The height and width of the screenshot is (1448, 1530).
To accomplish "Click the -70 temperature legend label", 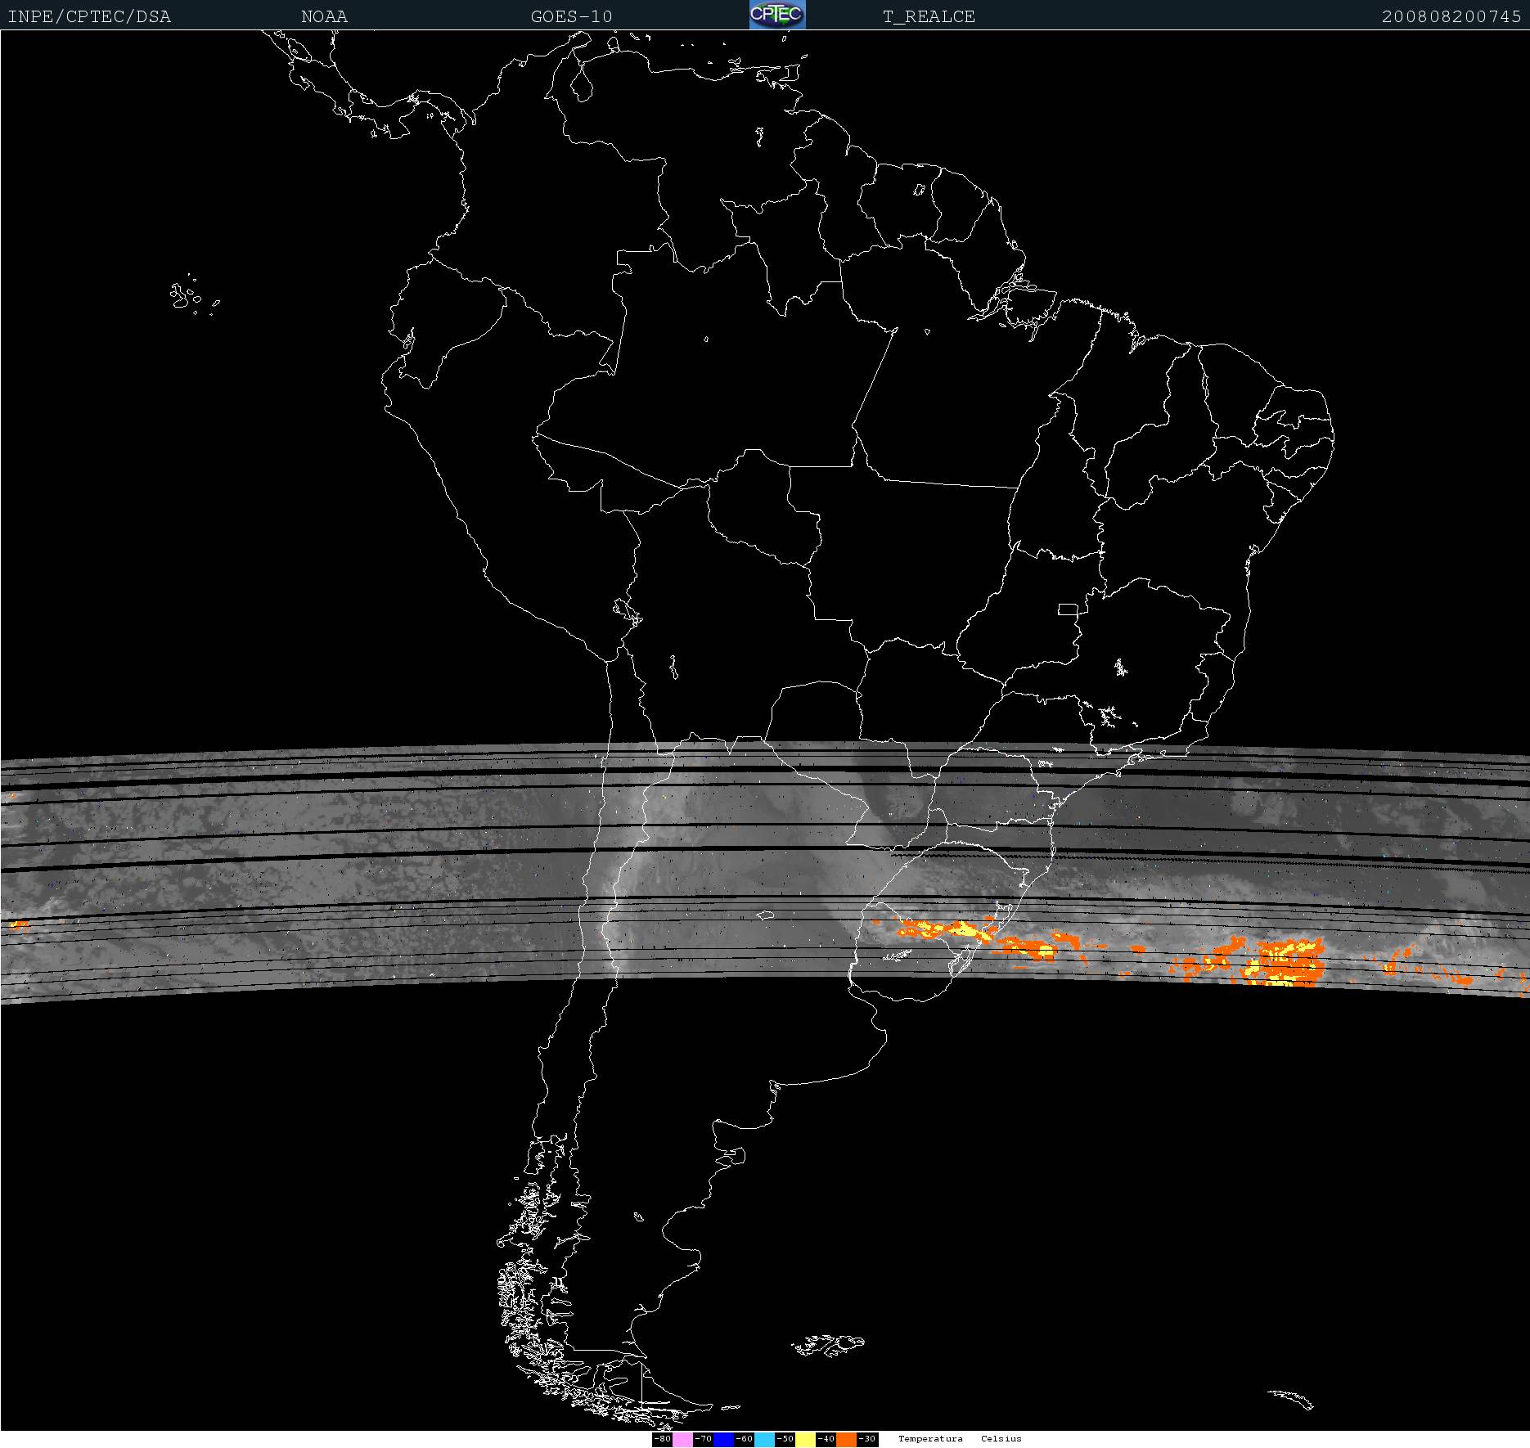I will coord(703,1439).
